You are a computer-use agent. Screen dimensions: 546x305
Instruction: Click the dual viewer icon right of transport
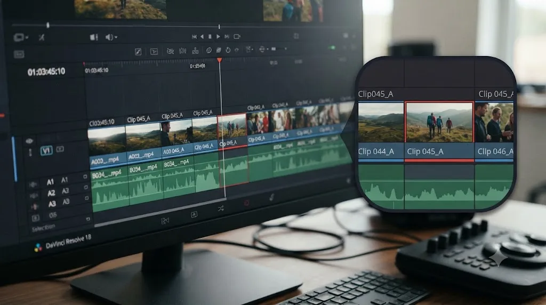(x=296, y=36)
